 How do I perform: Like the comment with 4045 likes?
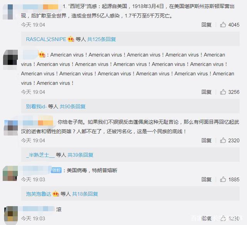tap(223, 25)
